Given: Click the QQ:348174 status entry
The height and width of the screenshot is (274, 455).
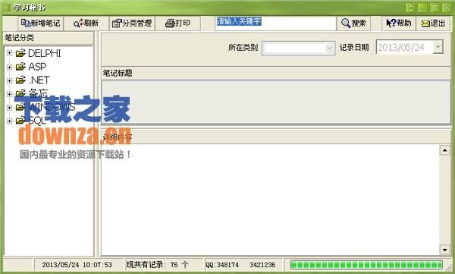Looking at the screenshot, I should point(222,265).
